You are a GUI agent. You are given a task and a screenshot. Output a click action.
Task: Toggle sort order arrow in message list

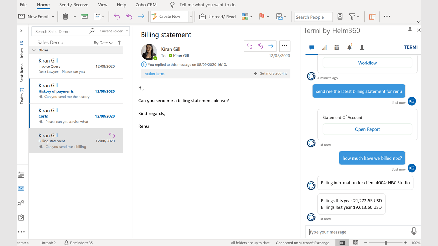coord(119,42)
